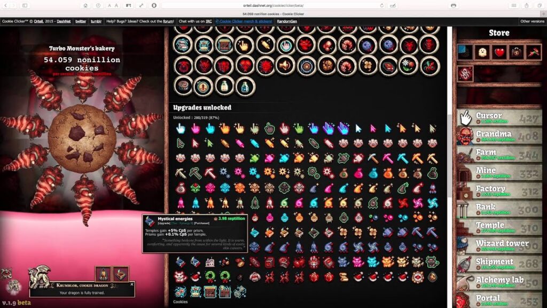Select the red heart upgrade in Store
Viewport: 547px width, 308px height.
coord(499,52)
